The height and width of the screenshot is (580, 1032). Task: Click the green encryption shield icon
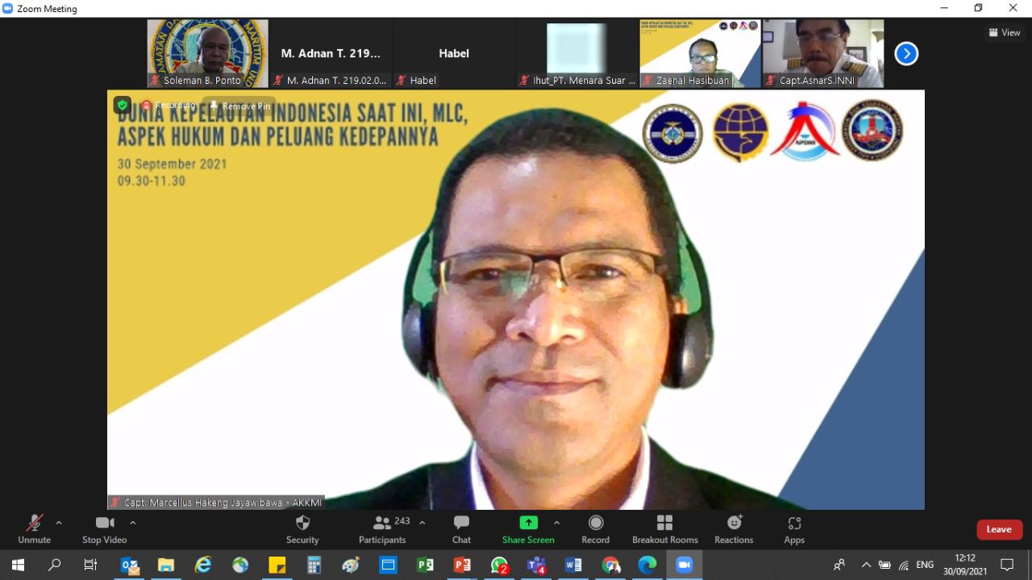pyautogui.click(x=122, y=105)
